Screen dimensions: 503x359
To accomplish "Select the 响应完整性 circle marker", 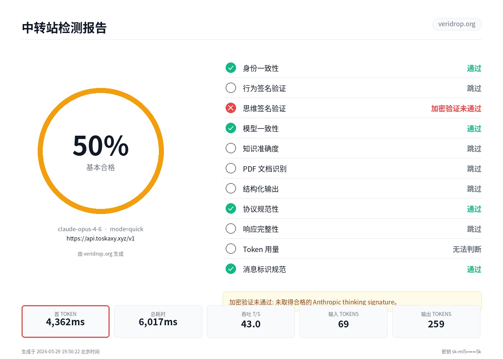I will click(231, 229).
